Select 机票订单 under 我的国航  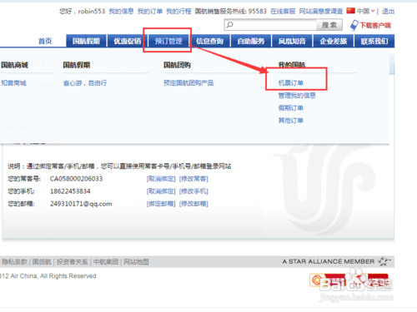(x=291, y=83)
